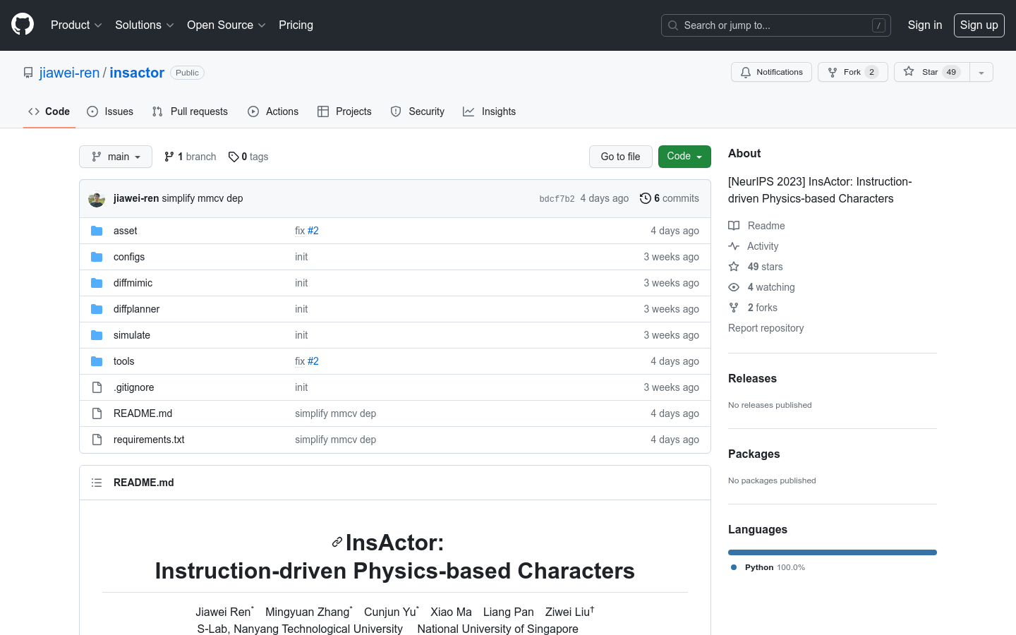The image size is (1016, 635).
Task: Switch to the Insights tab
Action: [x=490, y=111]
